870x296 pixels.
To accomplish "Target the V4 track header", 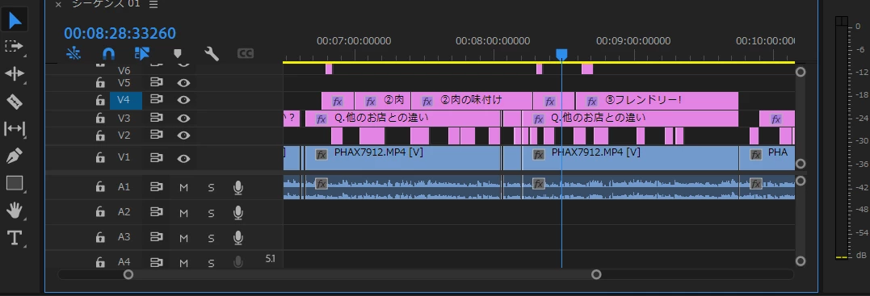I will 125,100.
